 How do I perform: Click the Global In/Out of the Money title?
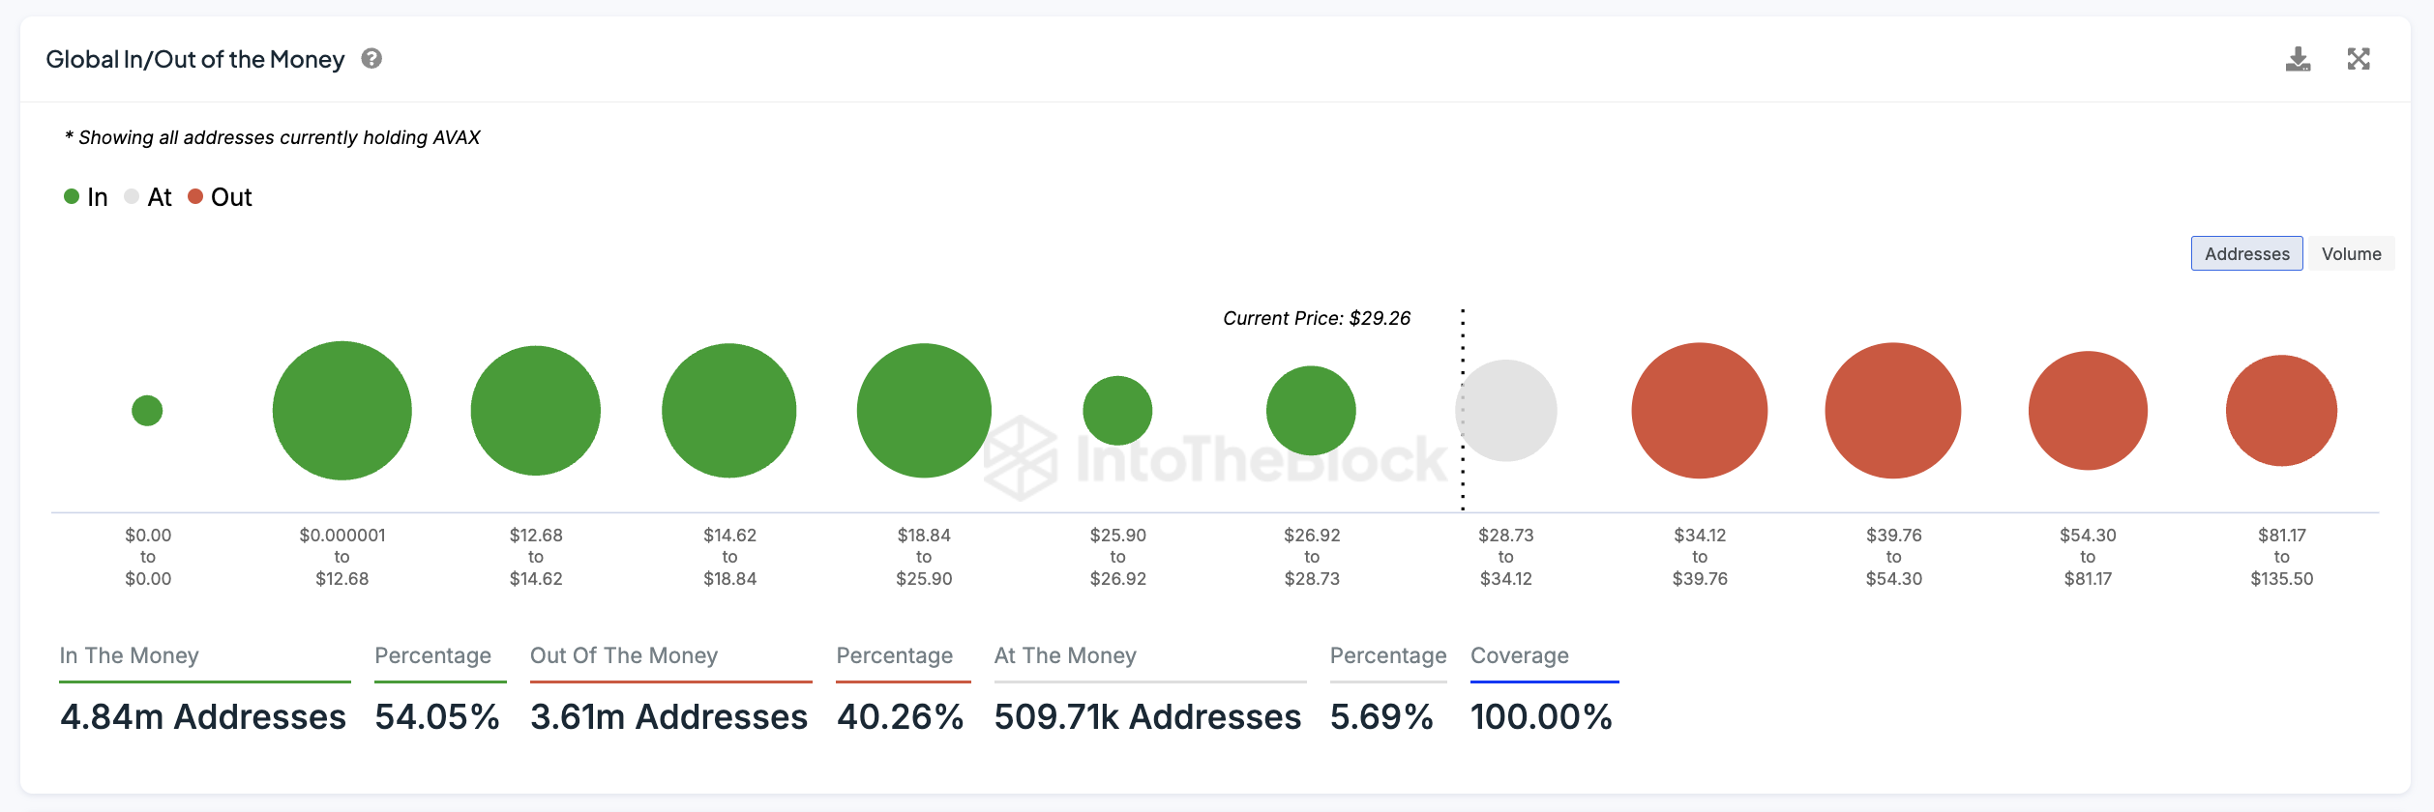195,59
